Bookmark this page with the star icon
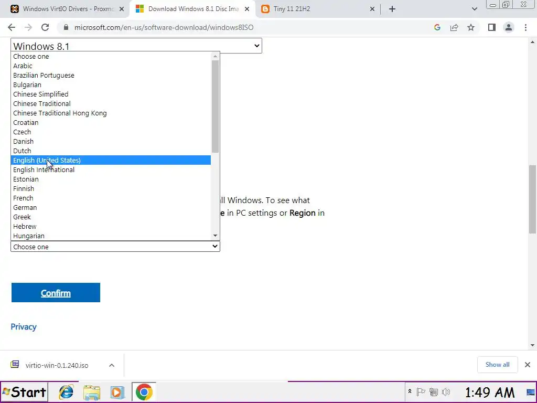The image size is (537, 403). pyautogui.click(x=471, y=27)
